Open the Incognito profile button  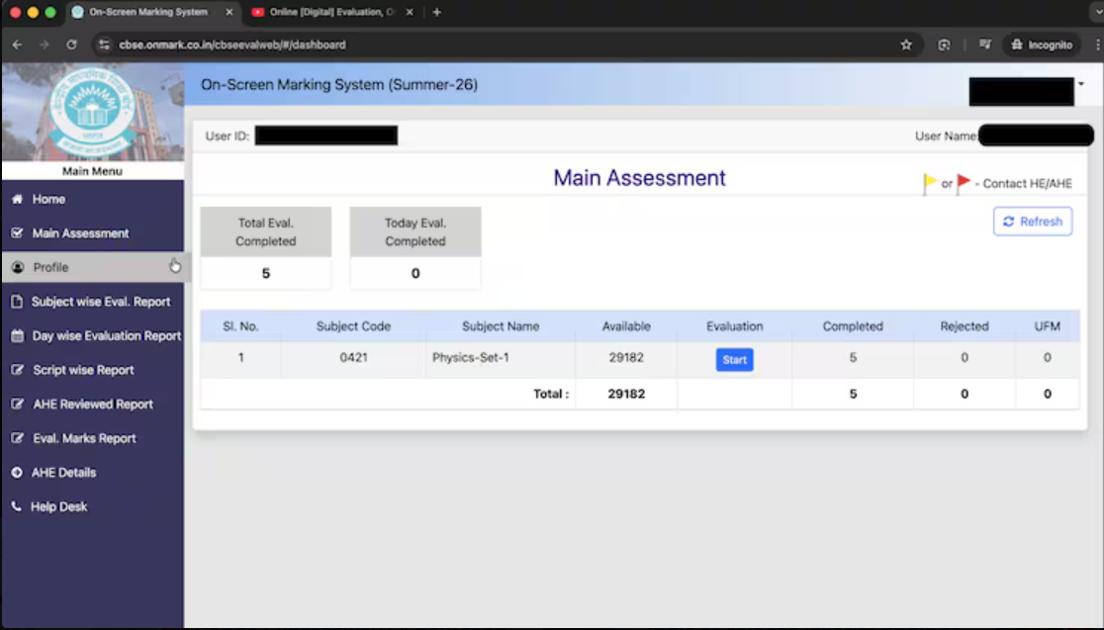(x=1042, y=45)
